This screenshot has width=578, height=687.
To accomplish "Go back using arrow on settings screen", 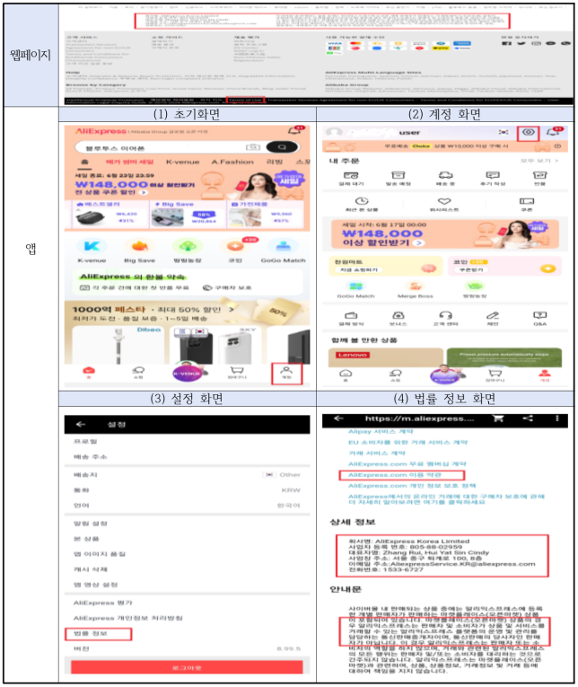I will coord(81,425).
